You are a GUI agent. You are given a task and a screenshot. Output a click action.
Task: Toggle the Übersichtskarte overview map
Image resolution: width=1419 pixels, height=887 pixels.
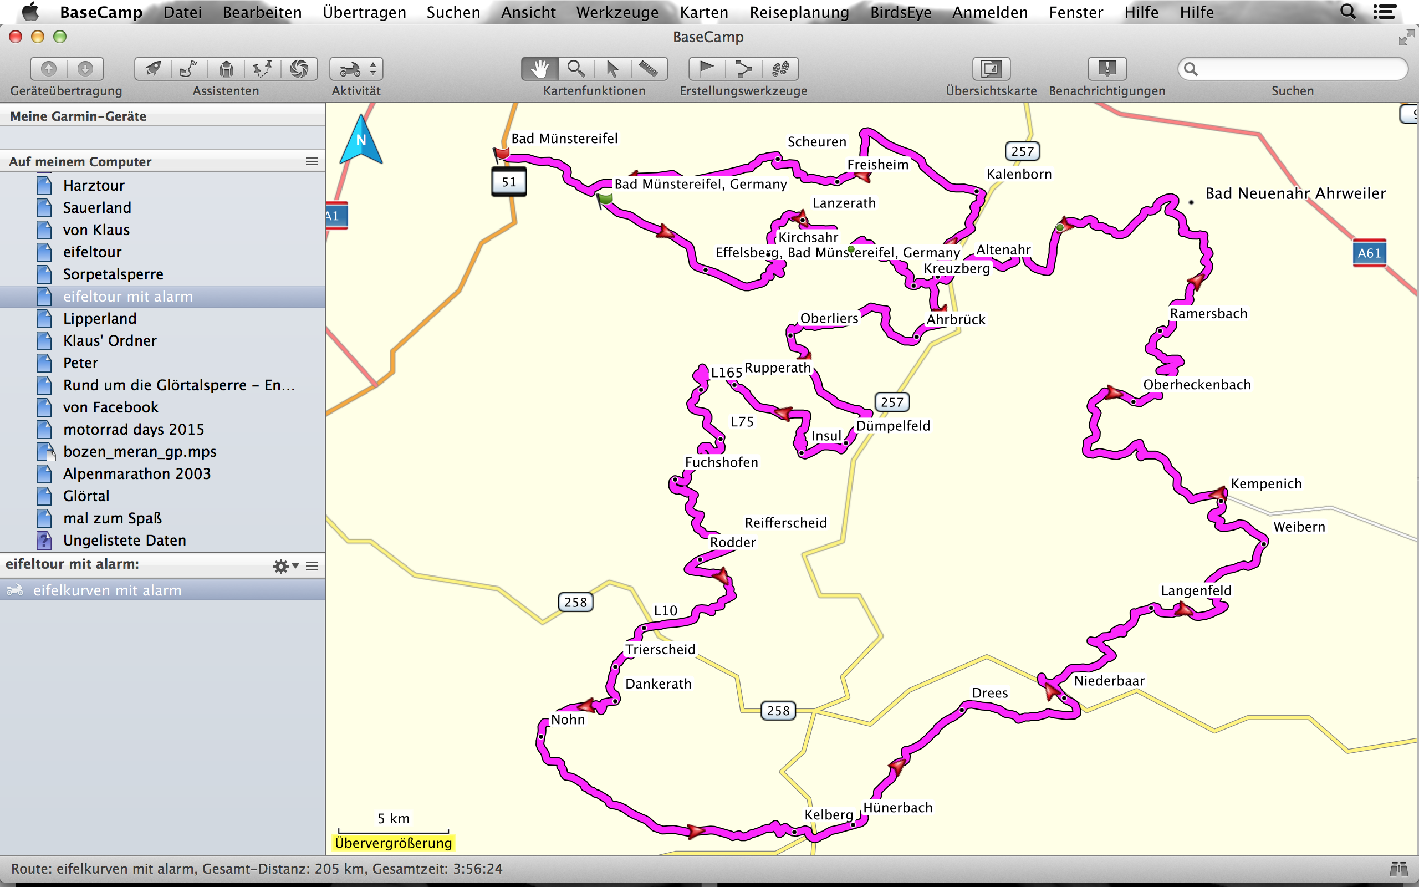(x=991, y=69)
